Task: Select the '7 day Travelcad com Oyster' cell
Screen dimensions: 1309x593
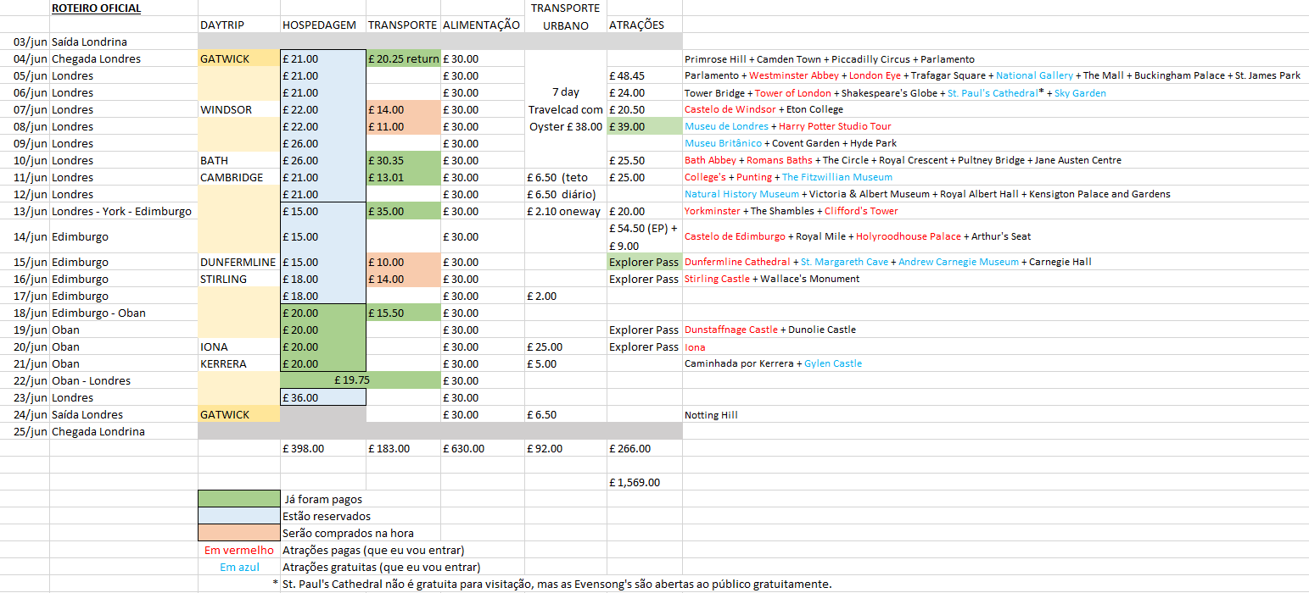Action: [566, 109]
